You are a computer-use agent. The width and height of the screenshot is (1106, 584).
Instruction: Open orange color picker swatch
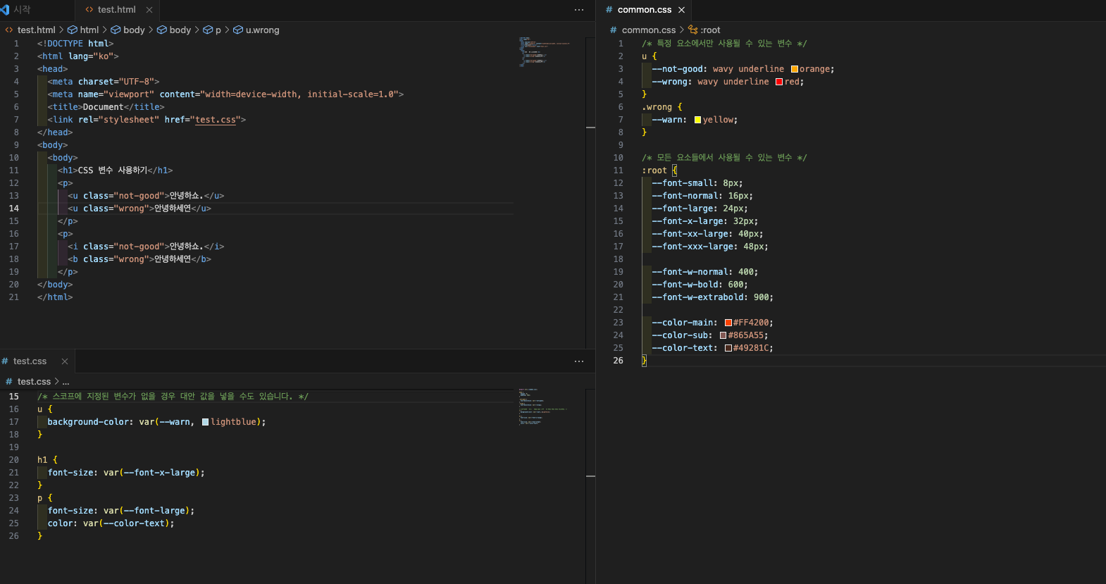tap(795, 69)
